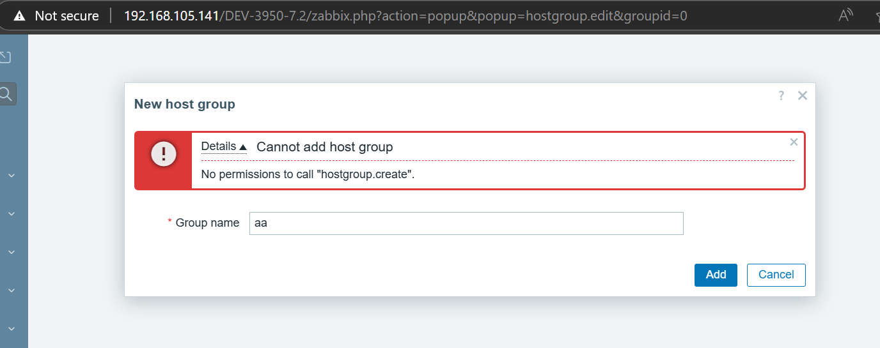Viewport: 880px width, 348px height.
Task: Expand the bottom sidebar menu chevron
Action: click(x=12, y=328)
